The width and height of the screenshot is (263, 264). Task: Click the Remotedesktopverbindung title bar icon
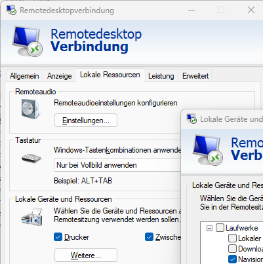coord(11,10)
